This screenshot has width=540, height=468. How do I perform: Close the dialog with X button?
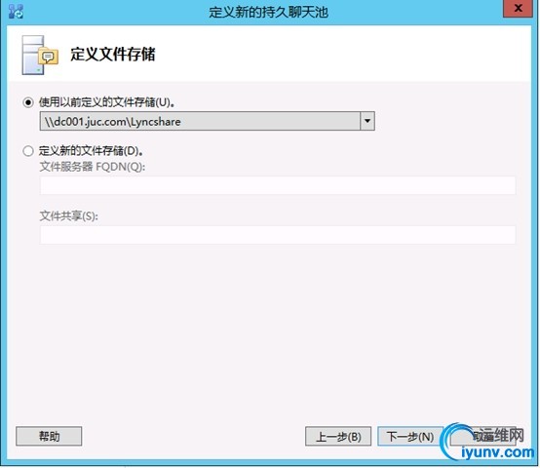point(518,8)
